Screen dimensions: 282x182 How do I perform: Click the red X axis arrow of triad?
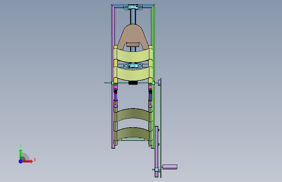(27, 161)
